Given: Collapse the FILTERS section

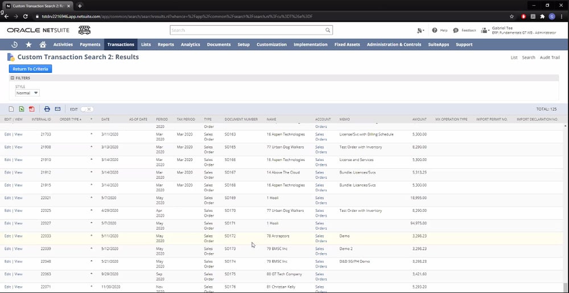Looking at the screenshot, I should point(13,78).
